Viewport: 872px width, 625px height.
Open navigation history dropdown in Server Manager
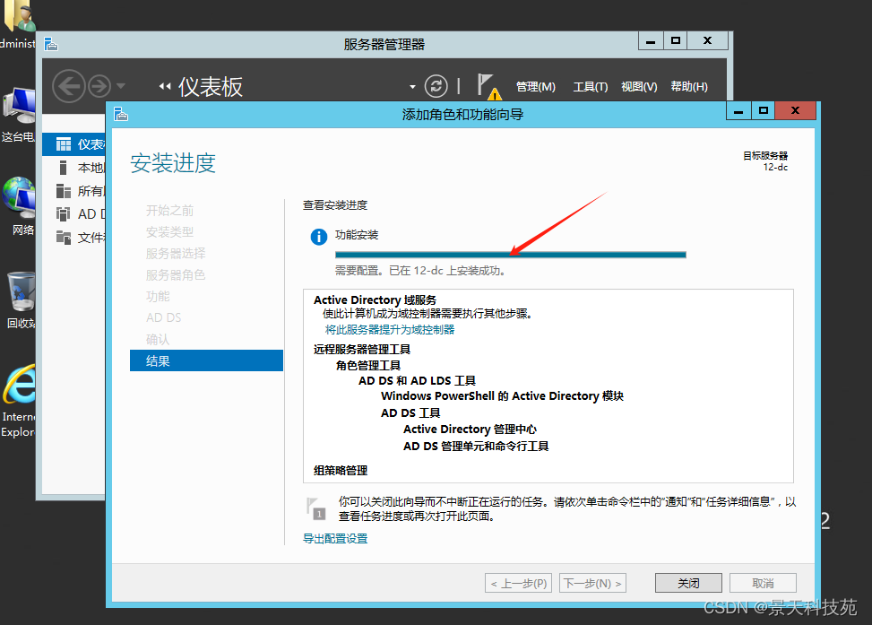click(x=121, y=86)
